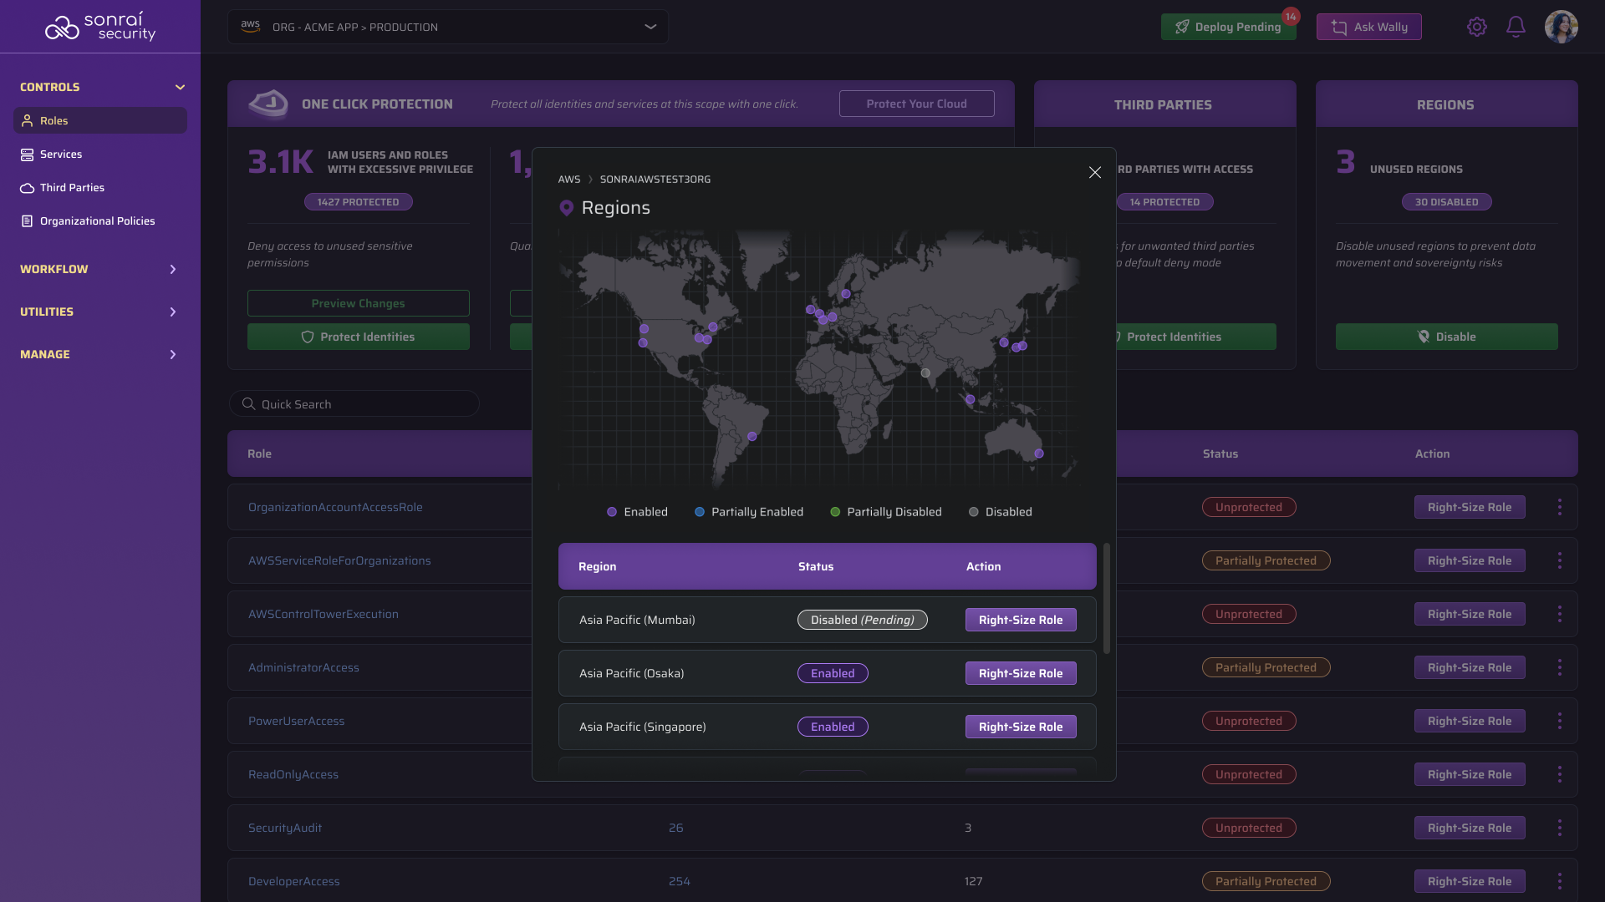Open more options for AWSControlTowerExecution row

[1560, 614]
